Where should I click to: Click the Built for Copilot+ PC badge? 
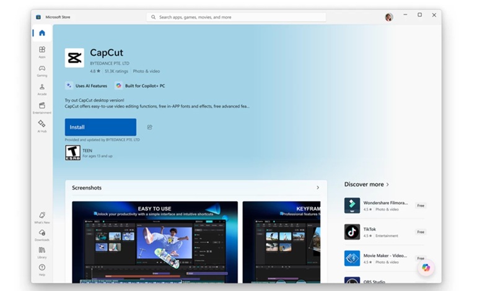click(x=140, y=85)
